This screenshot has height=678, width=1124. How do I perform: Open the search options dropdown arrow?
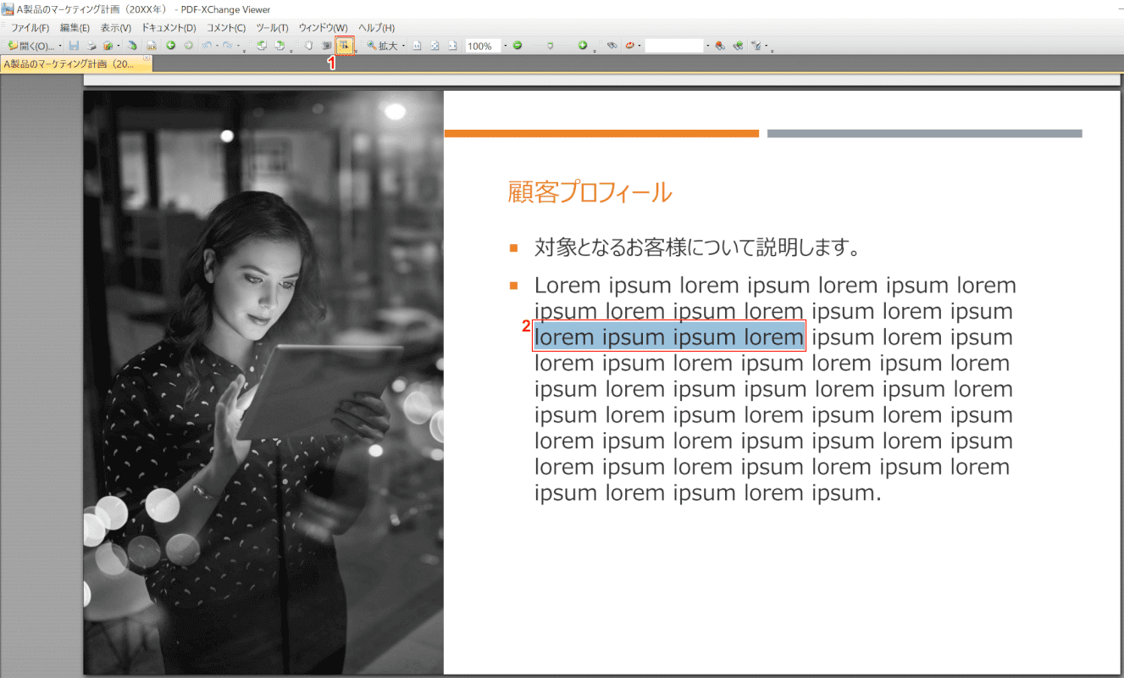767,46
